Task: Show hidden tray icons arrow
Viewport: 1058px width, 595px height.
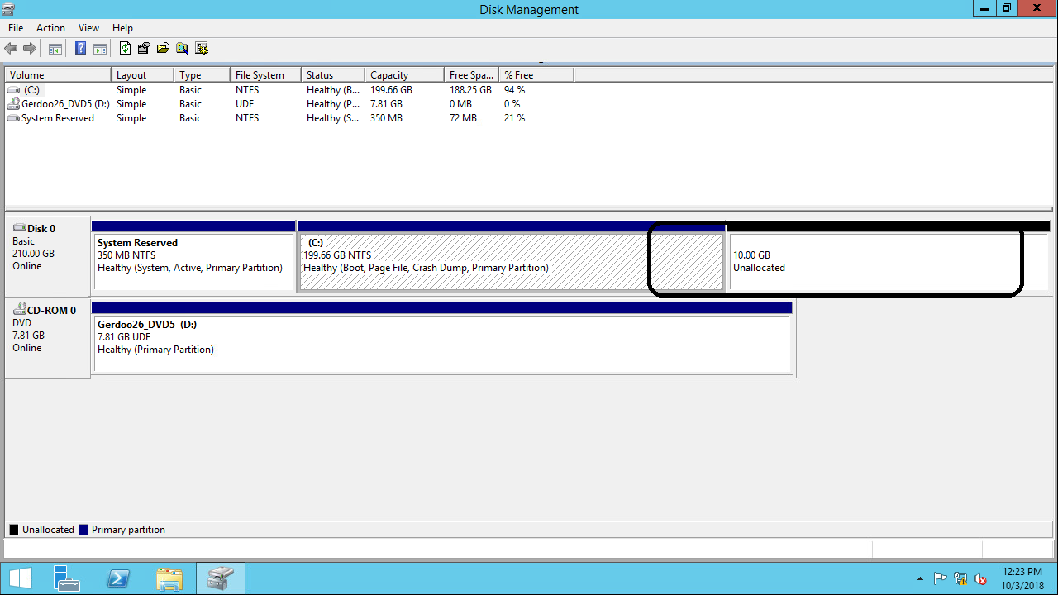Action: click(x=920, y=578)
